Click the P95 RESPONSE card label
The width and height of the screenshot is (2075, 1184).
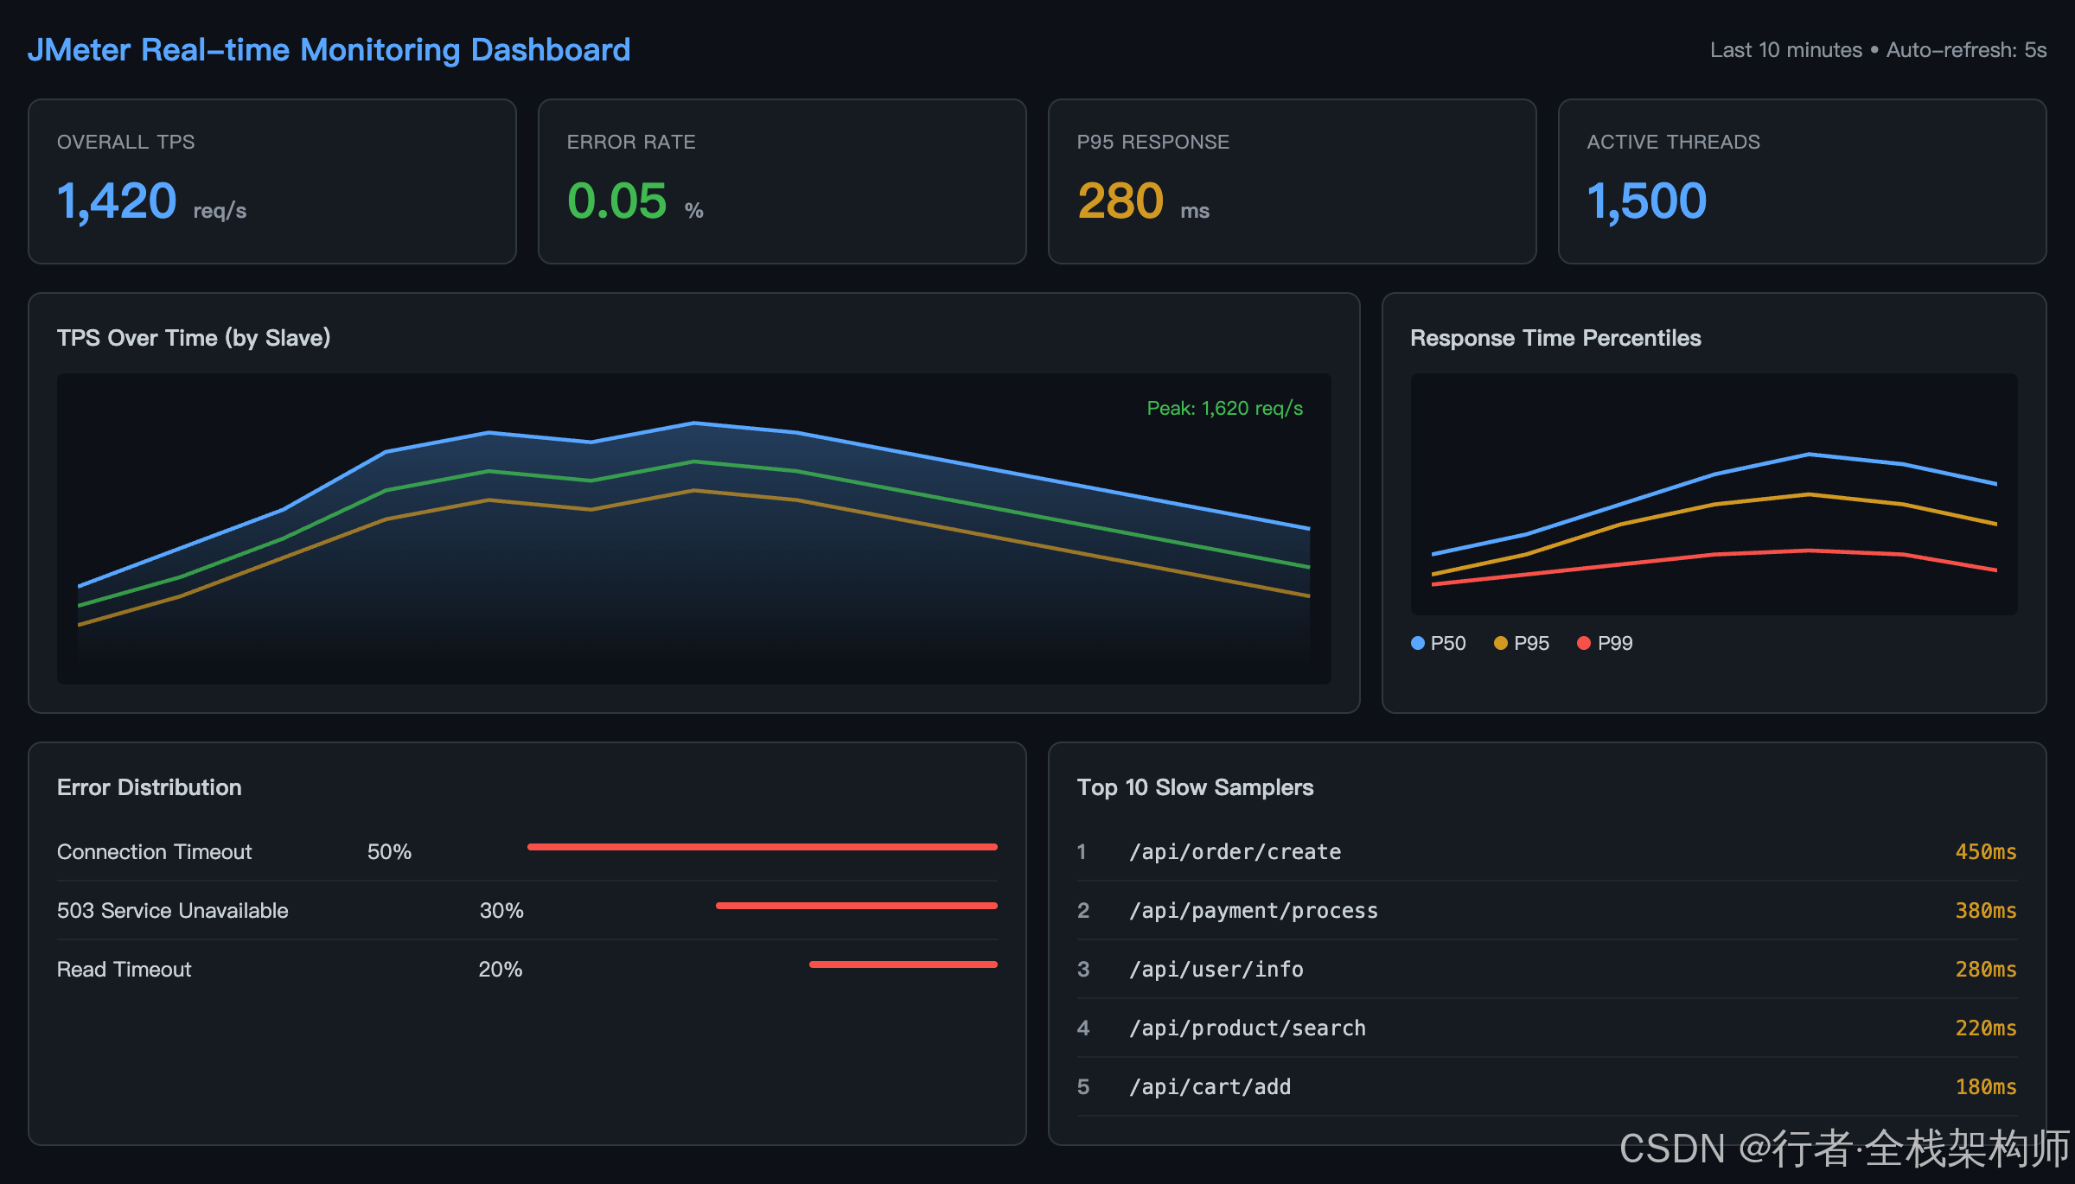(x=1152, y=142)
